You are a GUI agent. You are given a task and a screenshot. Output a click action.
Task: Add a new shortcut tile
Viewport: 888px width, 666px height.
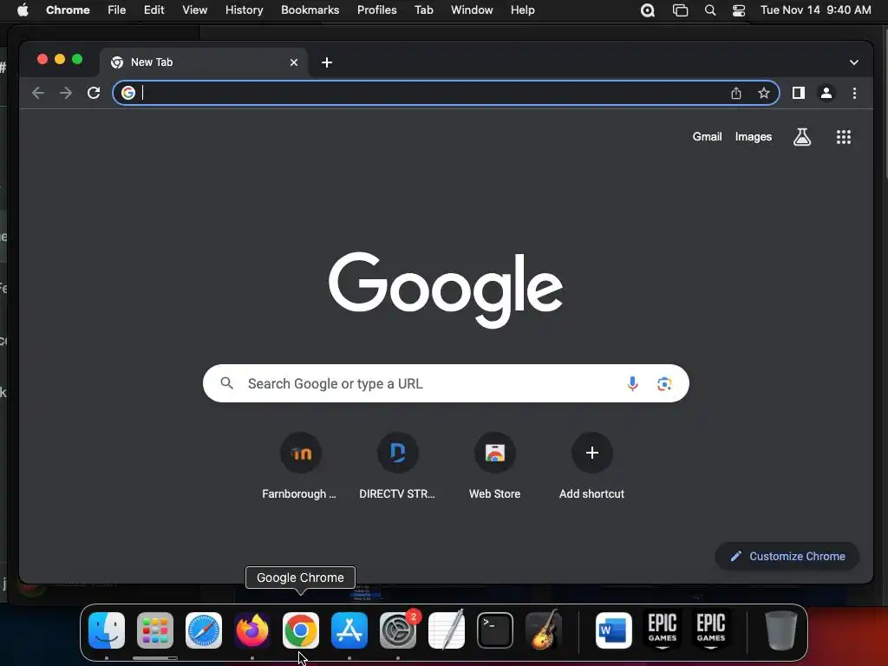pos(591,467)
